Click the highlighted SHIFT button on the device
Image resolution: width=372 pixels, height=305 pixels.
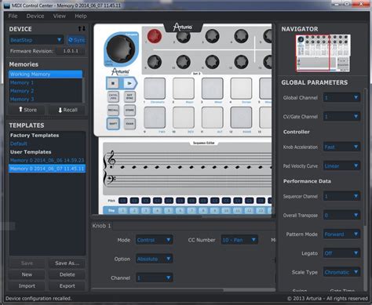(x=113, y=124)
